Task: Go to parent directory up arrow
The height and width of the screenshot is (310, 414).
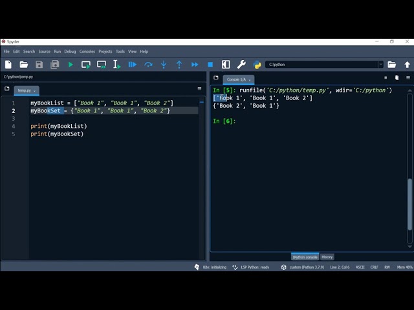Action: point(407,65)
